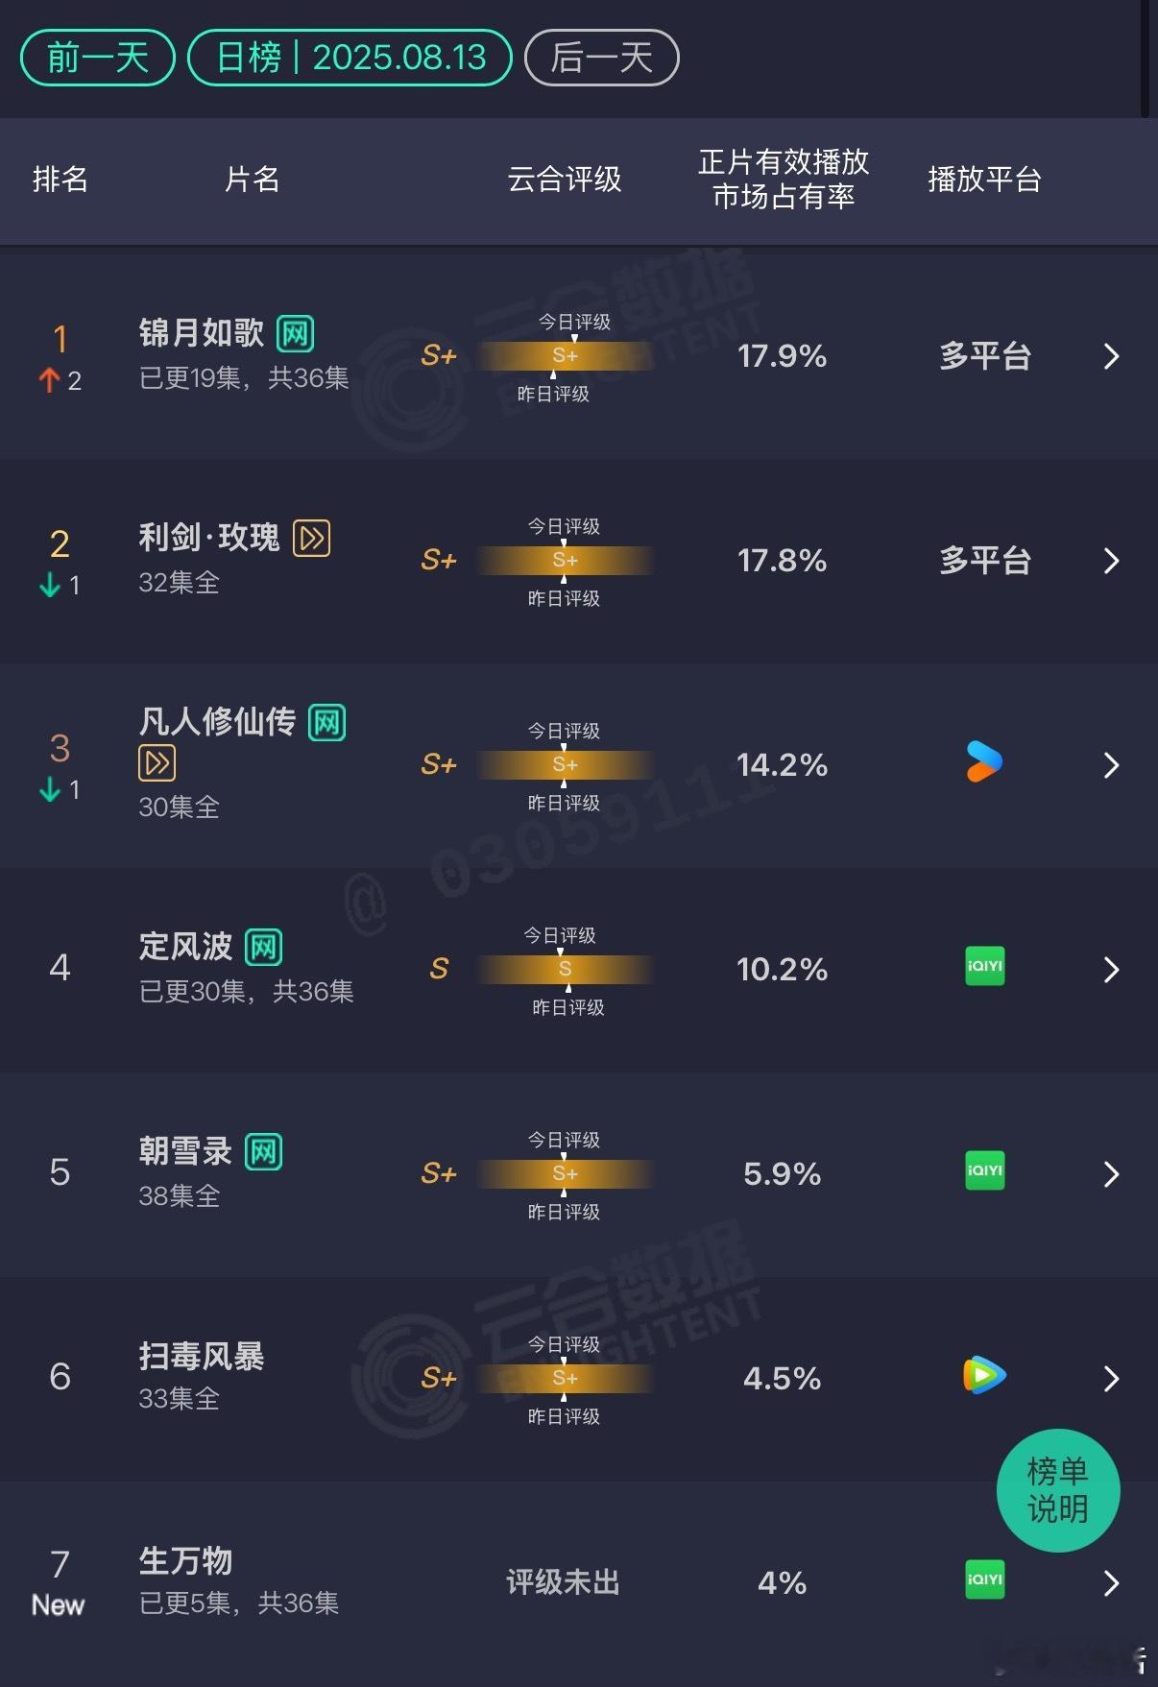
Task: Go to next day with 后一天
Action: tap(602, 58)
